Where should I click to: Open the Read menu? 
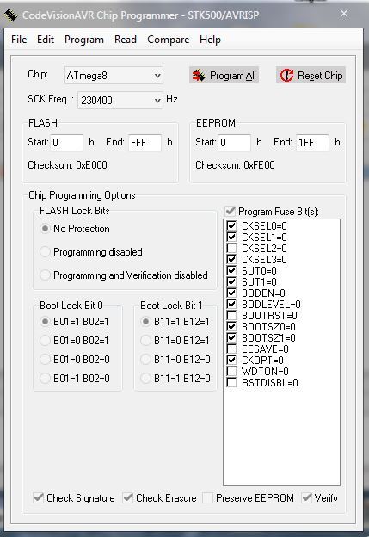[x=126, y=40]
